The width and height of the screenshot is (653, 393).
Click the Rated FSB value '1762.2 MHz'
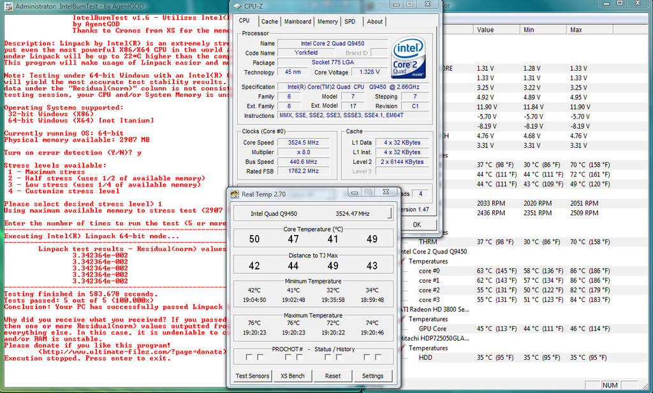[x=304, y=171]
